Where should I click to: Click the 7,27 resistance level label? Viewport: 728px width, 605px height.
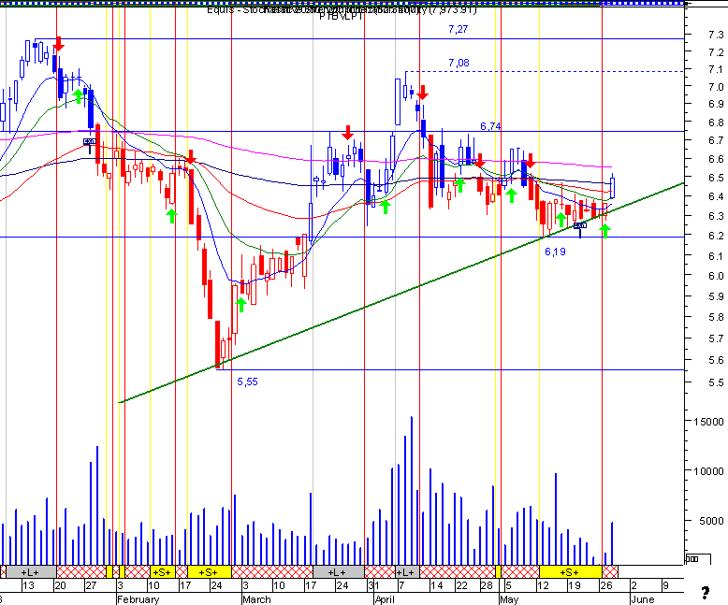(459, 29)
